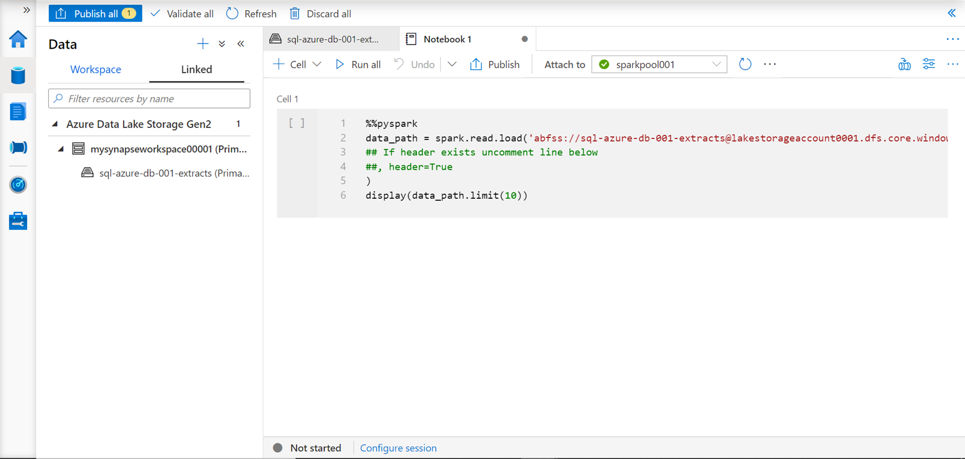Open the Monitor hub icon

coord(18,185)
